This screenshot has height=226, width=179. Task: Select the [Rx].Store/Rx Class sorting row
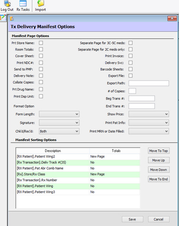pyautogui.click(x=78, y=174)
